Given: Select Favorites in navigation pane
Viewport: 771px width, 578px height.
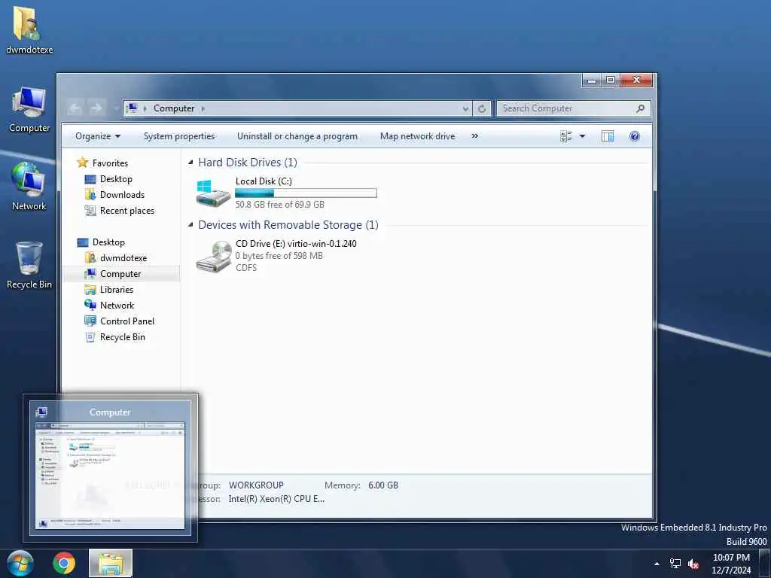Looking at the screenshot, I should coord(110,163).
